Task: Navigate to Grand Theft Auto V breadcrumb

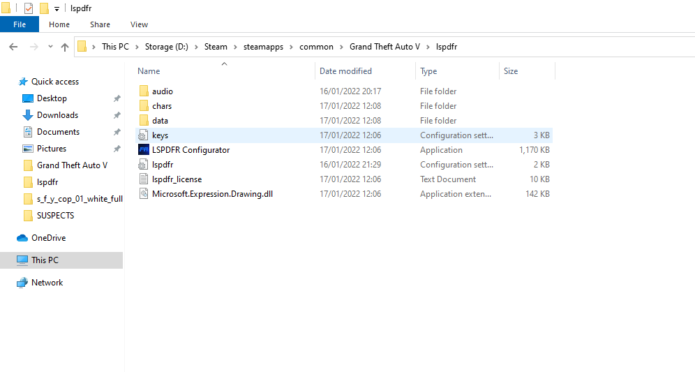Action: pyautogui.click(x=384, y=47)
